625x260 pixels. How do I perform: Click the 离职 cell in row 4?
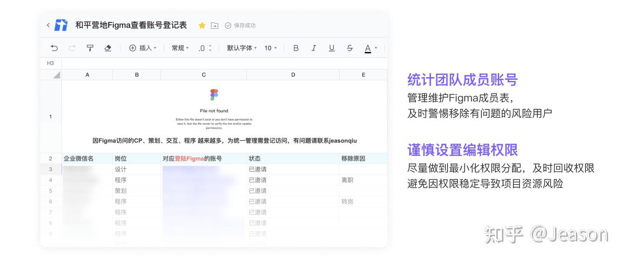[x=363, y=180]
